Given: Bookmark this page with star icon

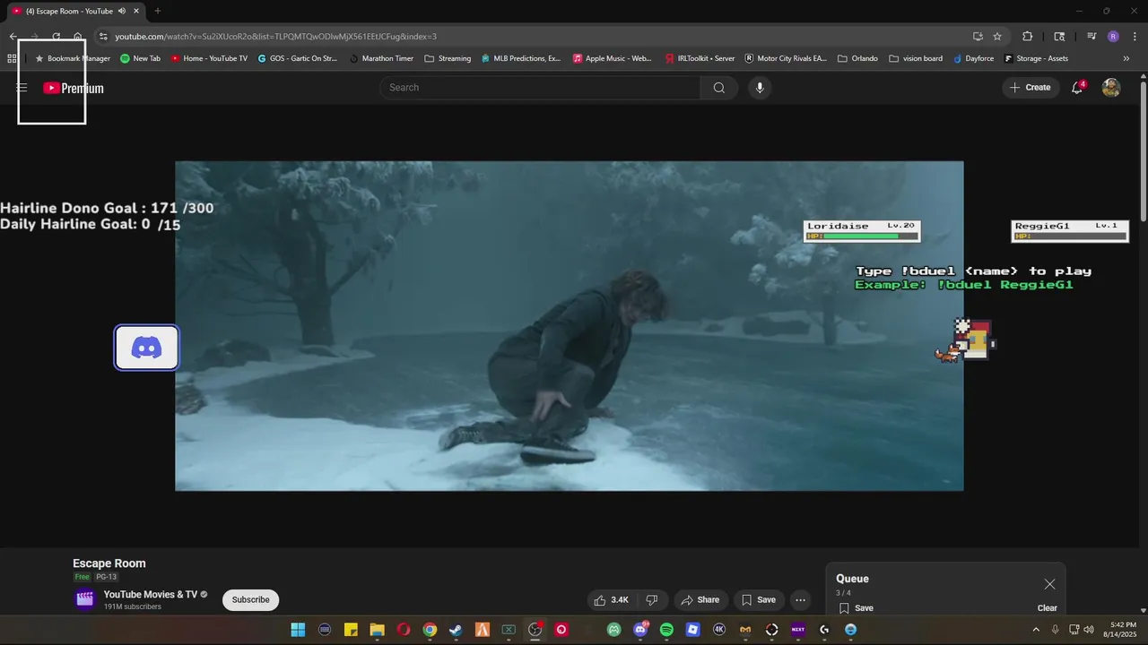Looking at the screenshot, I should point(997,37).
